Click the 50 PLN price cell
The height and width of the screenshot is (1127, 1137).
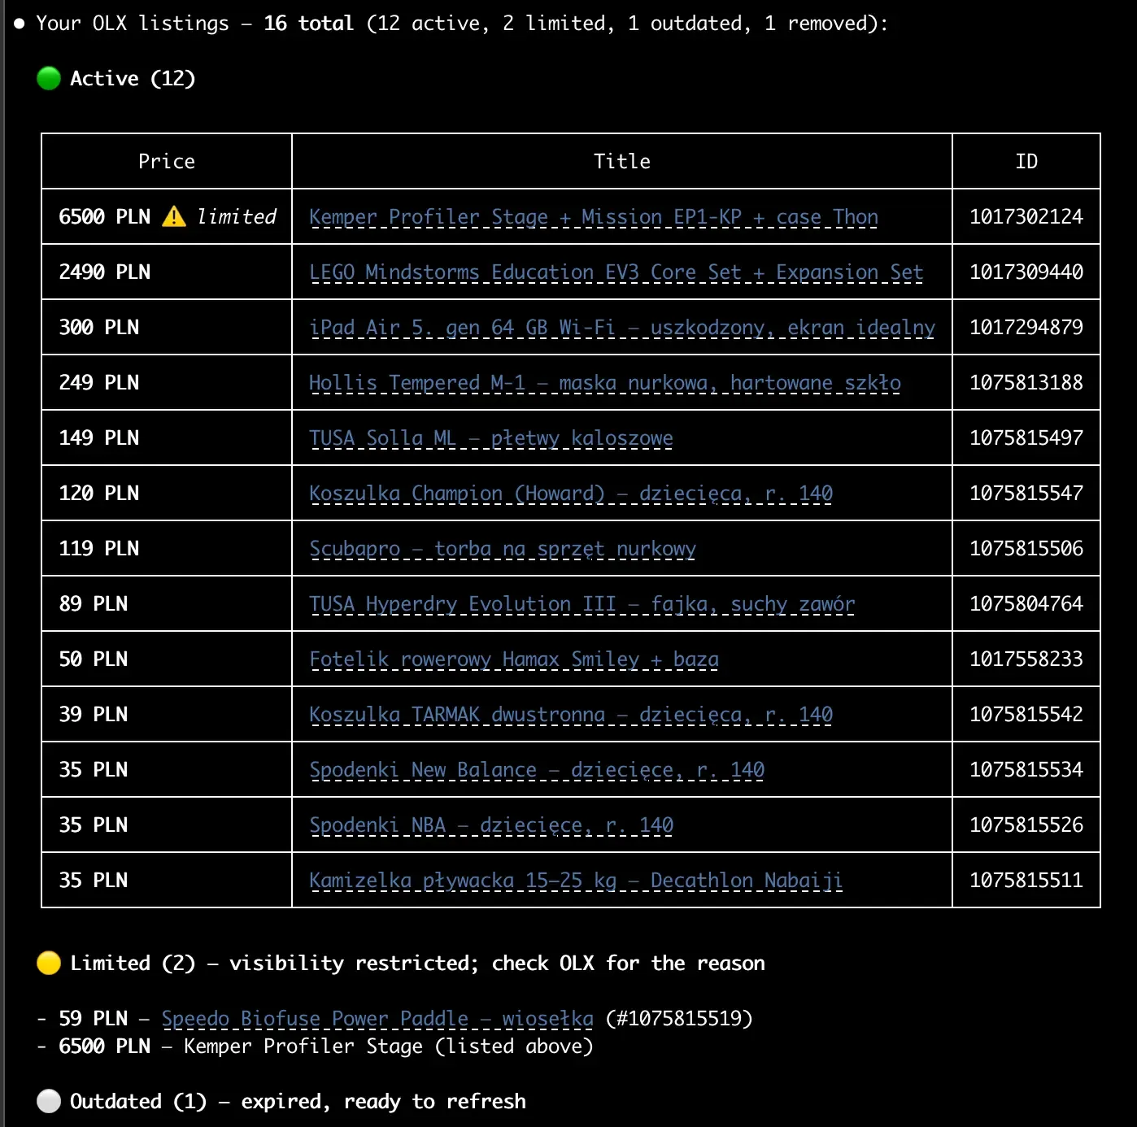point(167,659)
